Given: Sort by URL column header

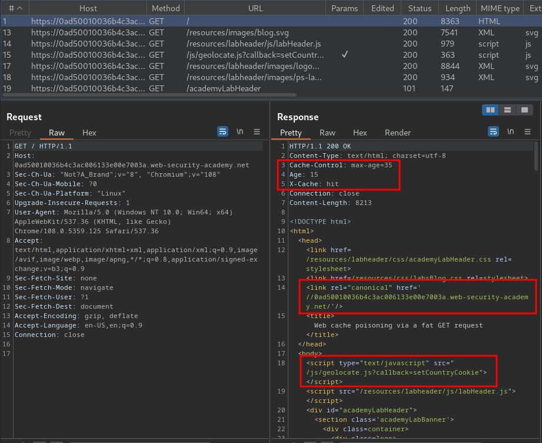Looking at the screenshot, I should pos(255,8).
